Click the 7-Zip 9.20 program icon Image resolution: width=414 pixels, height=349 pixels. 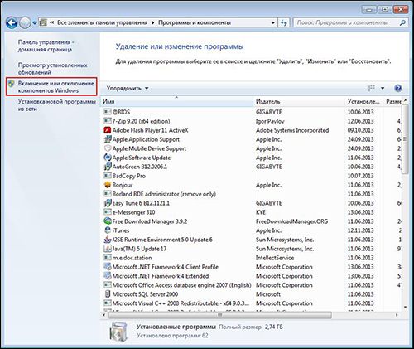[x=108, y=121]
